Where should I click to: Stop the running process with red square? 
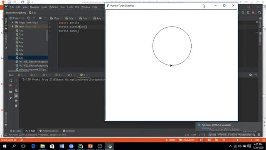coord(10,85)
